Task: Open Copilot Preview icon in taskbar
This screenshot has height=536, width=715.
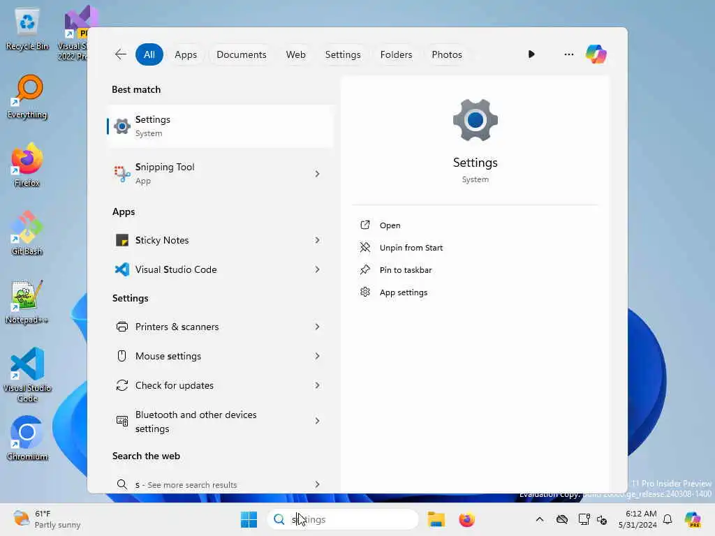Action: pyautogui.click(x=692, y=519)
